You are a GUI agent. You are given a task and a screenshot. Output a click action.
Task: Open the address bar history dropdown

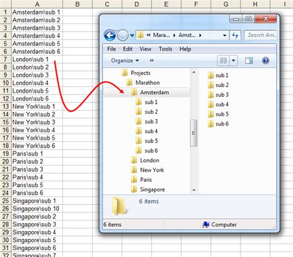click(224, 35)
